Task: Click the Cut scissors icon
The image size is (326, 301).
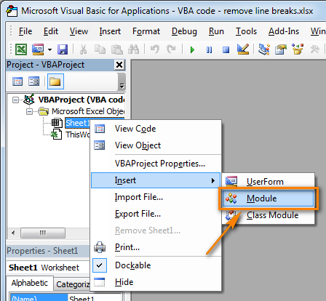Action: tap(83, 49)
